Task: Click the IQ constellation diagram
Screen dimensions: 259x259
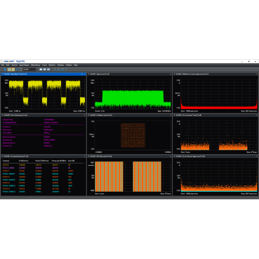Action: click(x=133, y=135)
